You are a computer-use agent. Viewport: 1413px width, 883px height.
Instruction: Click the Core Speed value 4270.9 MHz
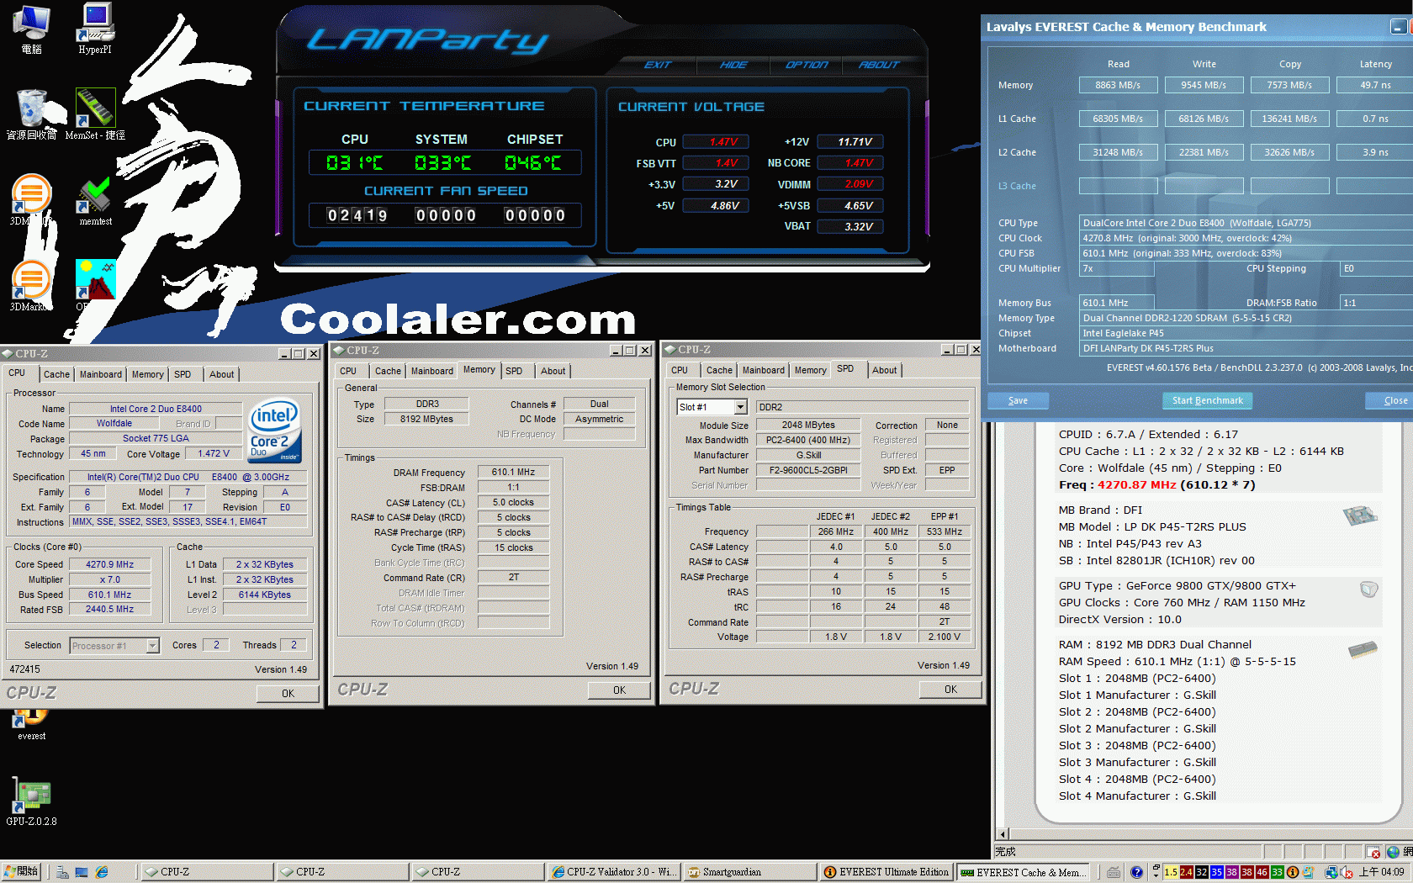point(109,564)
